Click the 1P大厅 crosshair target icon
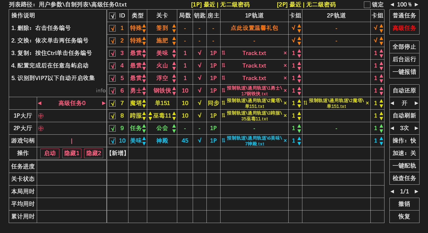The width and height of the screenshot is (428, 233). click(41, 116)
